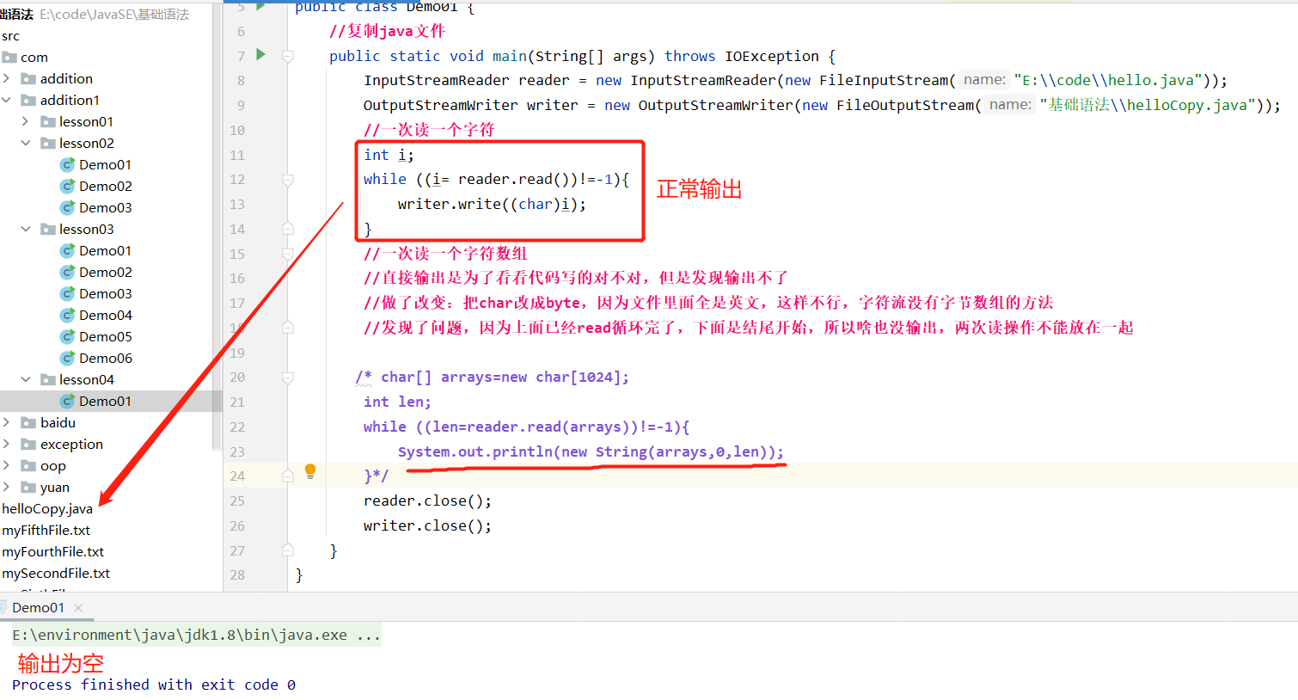This screenshot has width=1298, height=700.
Task: Click the lightbulb quick-fix icon
Action: click(x=310, y=471)
